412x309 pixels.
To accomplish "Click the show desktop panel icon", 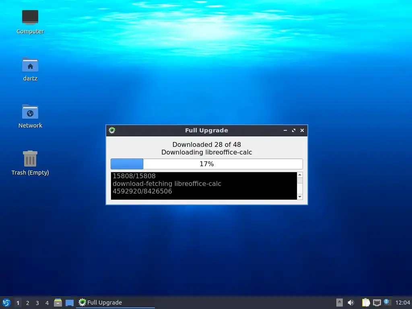I will coord(69,303).
